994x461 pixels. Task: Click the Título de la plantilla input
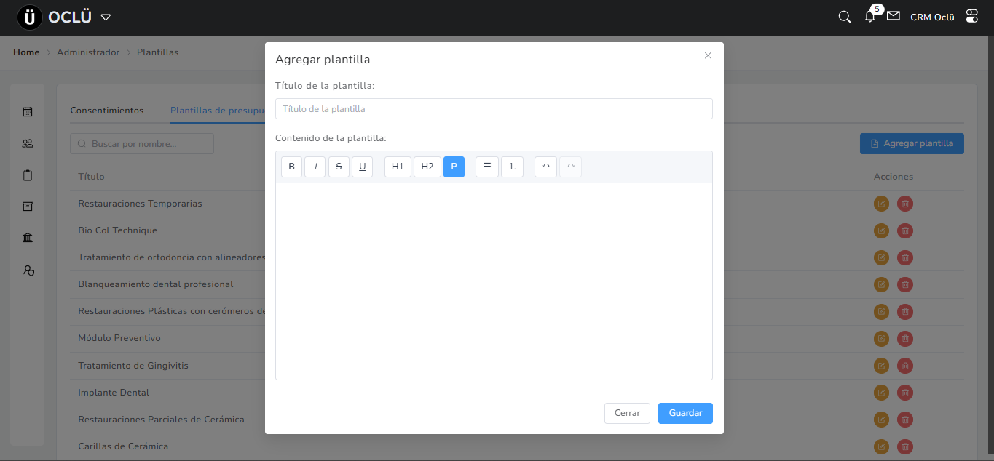(x=494, y=108)
